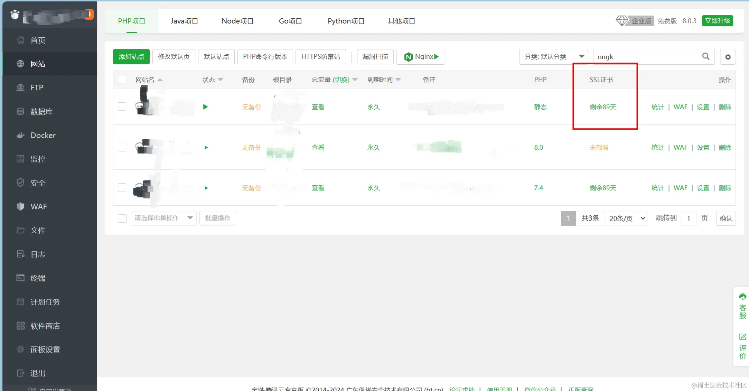Toggle the select-all checkbox in header
Screen dimensions: 749x391
click(122, 80)
